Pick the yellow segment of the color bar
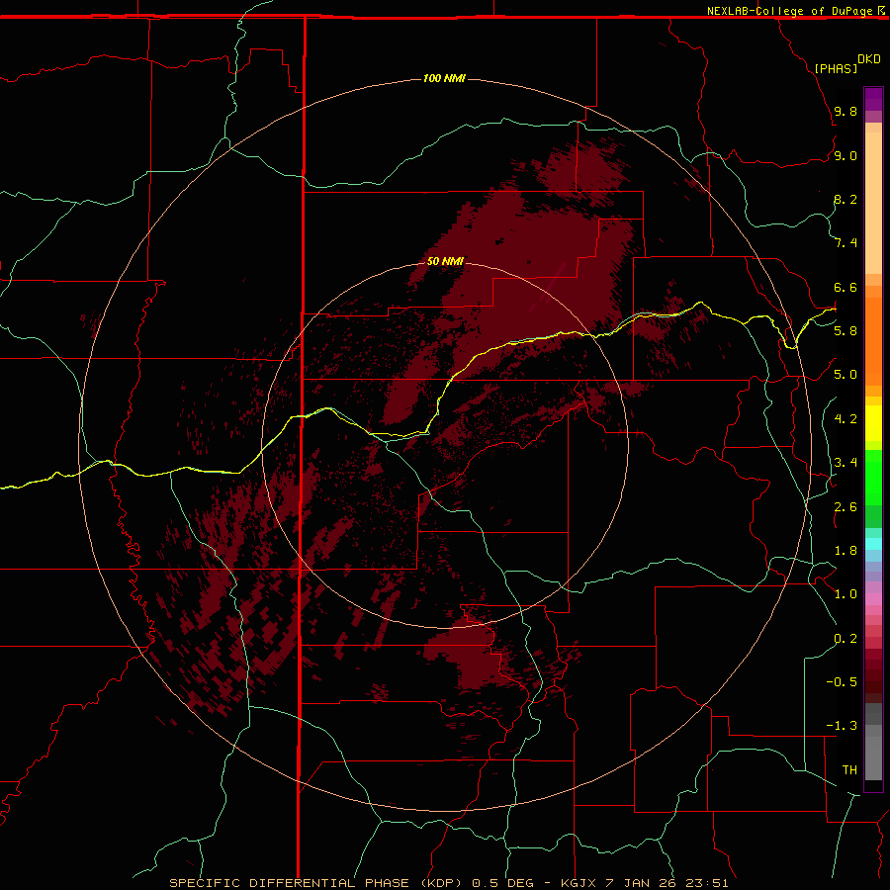This screenshot has height=890, width=890. pyautogui.click(x=873, y=423)
